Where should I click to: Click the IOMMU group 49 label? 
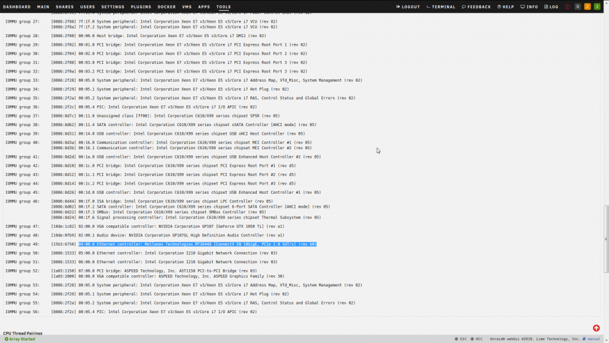(x=23, y=244)
